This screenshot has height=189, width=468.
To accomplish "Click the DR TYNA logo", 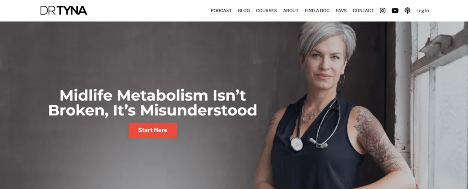I will (x=64, y=10).
